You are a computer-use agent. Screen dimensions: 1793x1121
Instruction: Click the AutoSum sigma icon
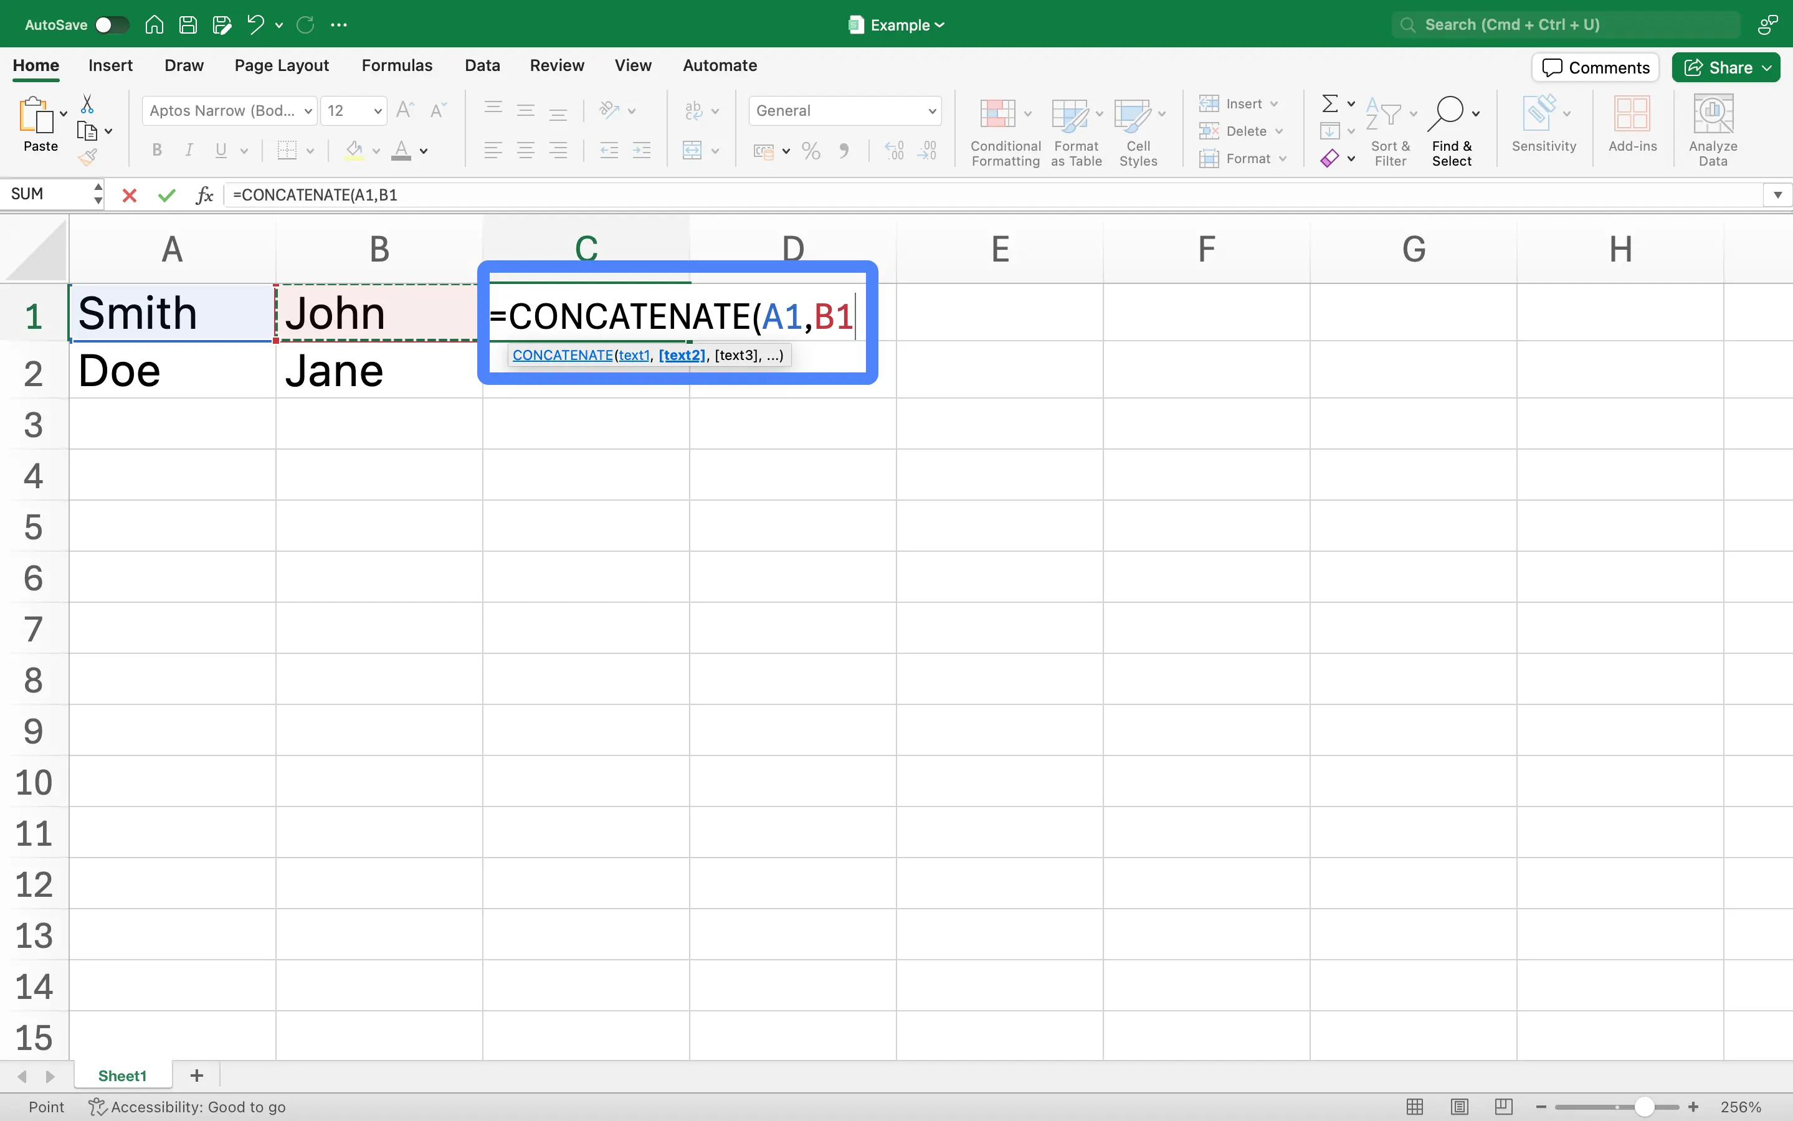pyautogui.click(x=1330, y=103)
